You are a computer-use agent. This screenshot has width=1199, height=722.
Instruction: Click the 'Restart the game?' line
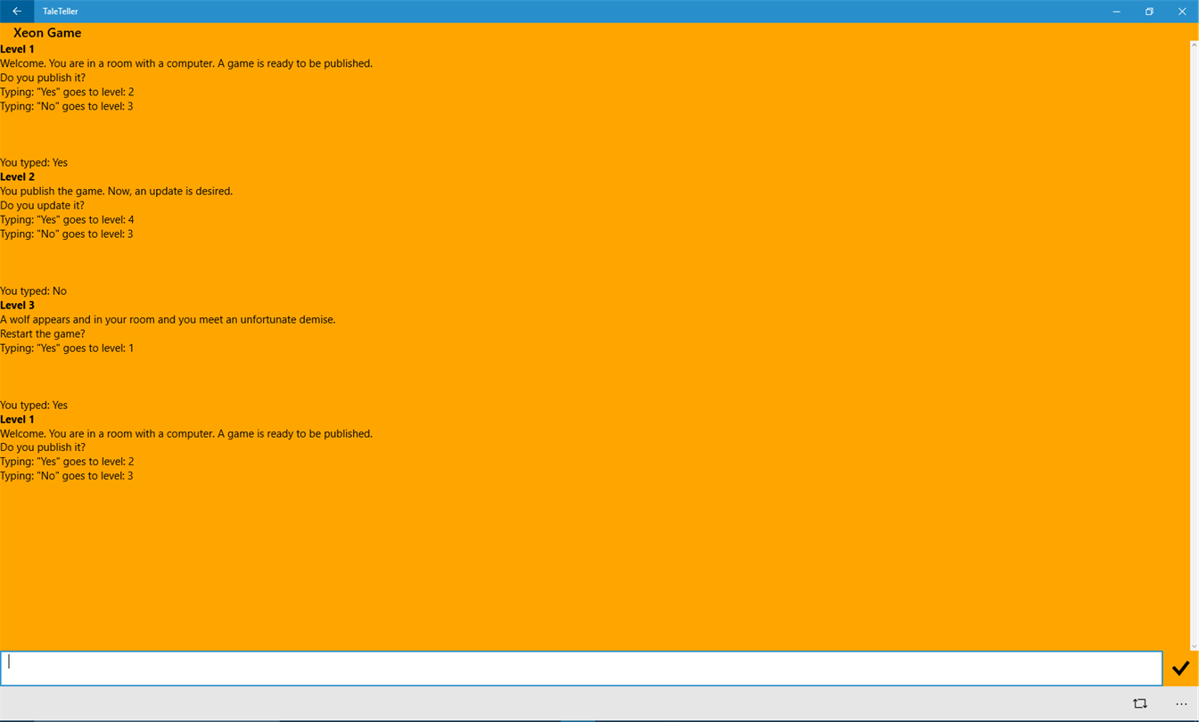tap(43, 334)
